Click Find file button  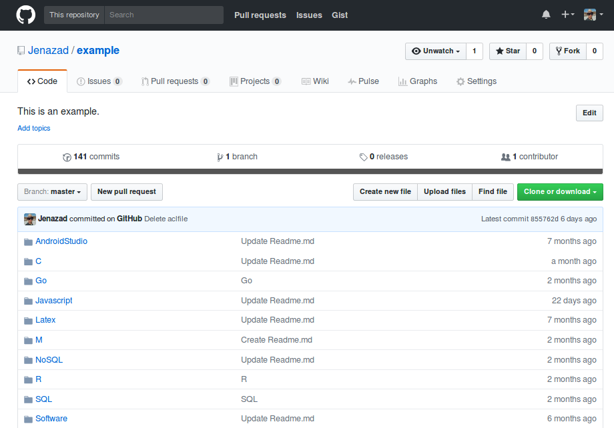(x=493, y=192)
